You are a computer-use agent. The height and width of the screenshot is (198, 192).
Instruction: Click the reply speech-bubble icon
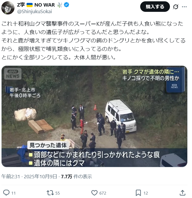[6, 193]
